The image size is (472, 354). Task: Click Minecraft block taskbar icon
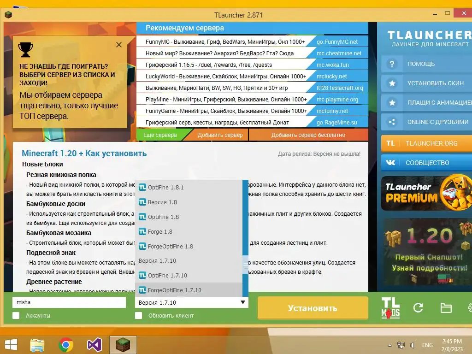coord(123,345)
